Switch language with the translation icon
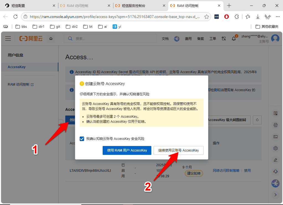This screenshot has height=205, width=283. 224,39
